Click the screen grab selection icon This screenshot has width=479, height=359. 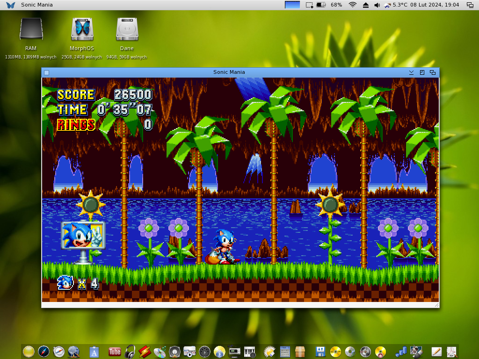309,5
